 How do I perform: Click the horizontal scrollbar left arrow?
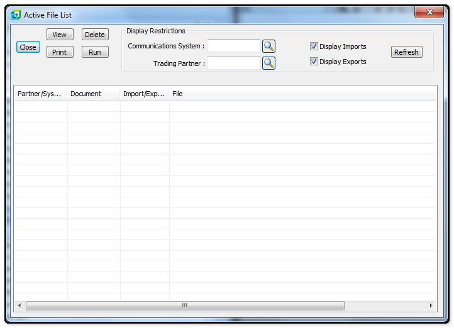coord(19,305)
